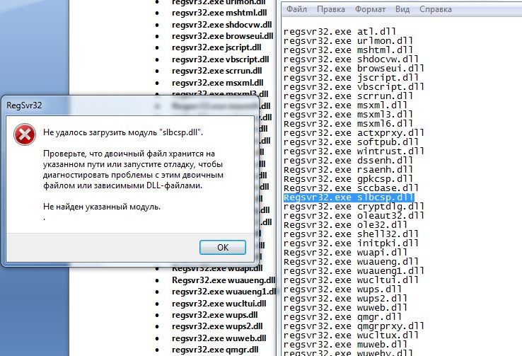Screen dimensions: 522x356
Task: Click the line regsvr32.exe wintrust.dll in Notepad
Action: pyautogui.click(x=354, y=151)
